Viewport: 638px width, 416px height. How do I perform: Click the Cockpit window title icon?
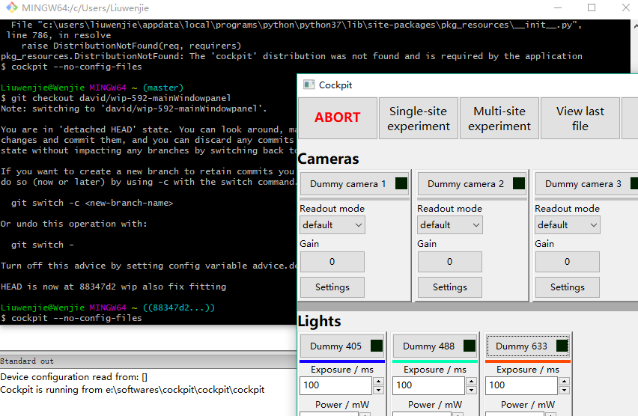[x=309, y=85]
